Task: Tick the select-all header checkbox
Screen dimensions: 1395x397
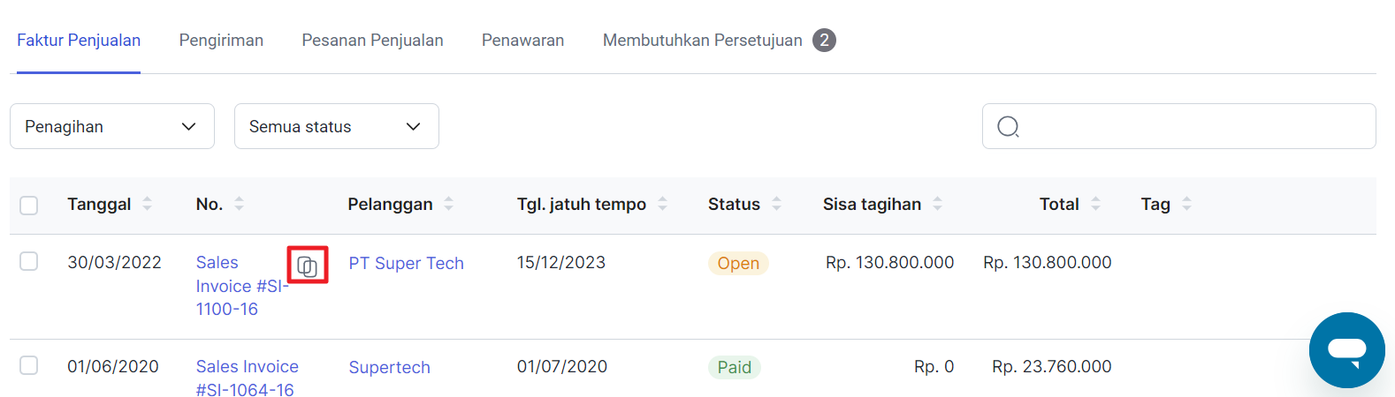Action: tap(29, 205)
